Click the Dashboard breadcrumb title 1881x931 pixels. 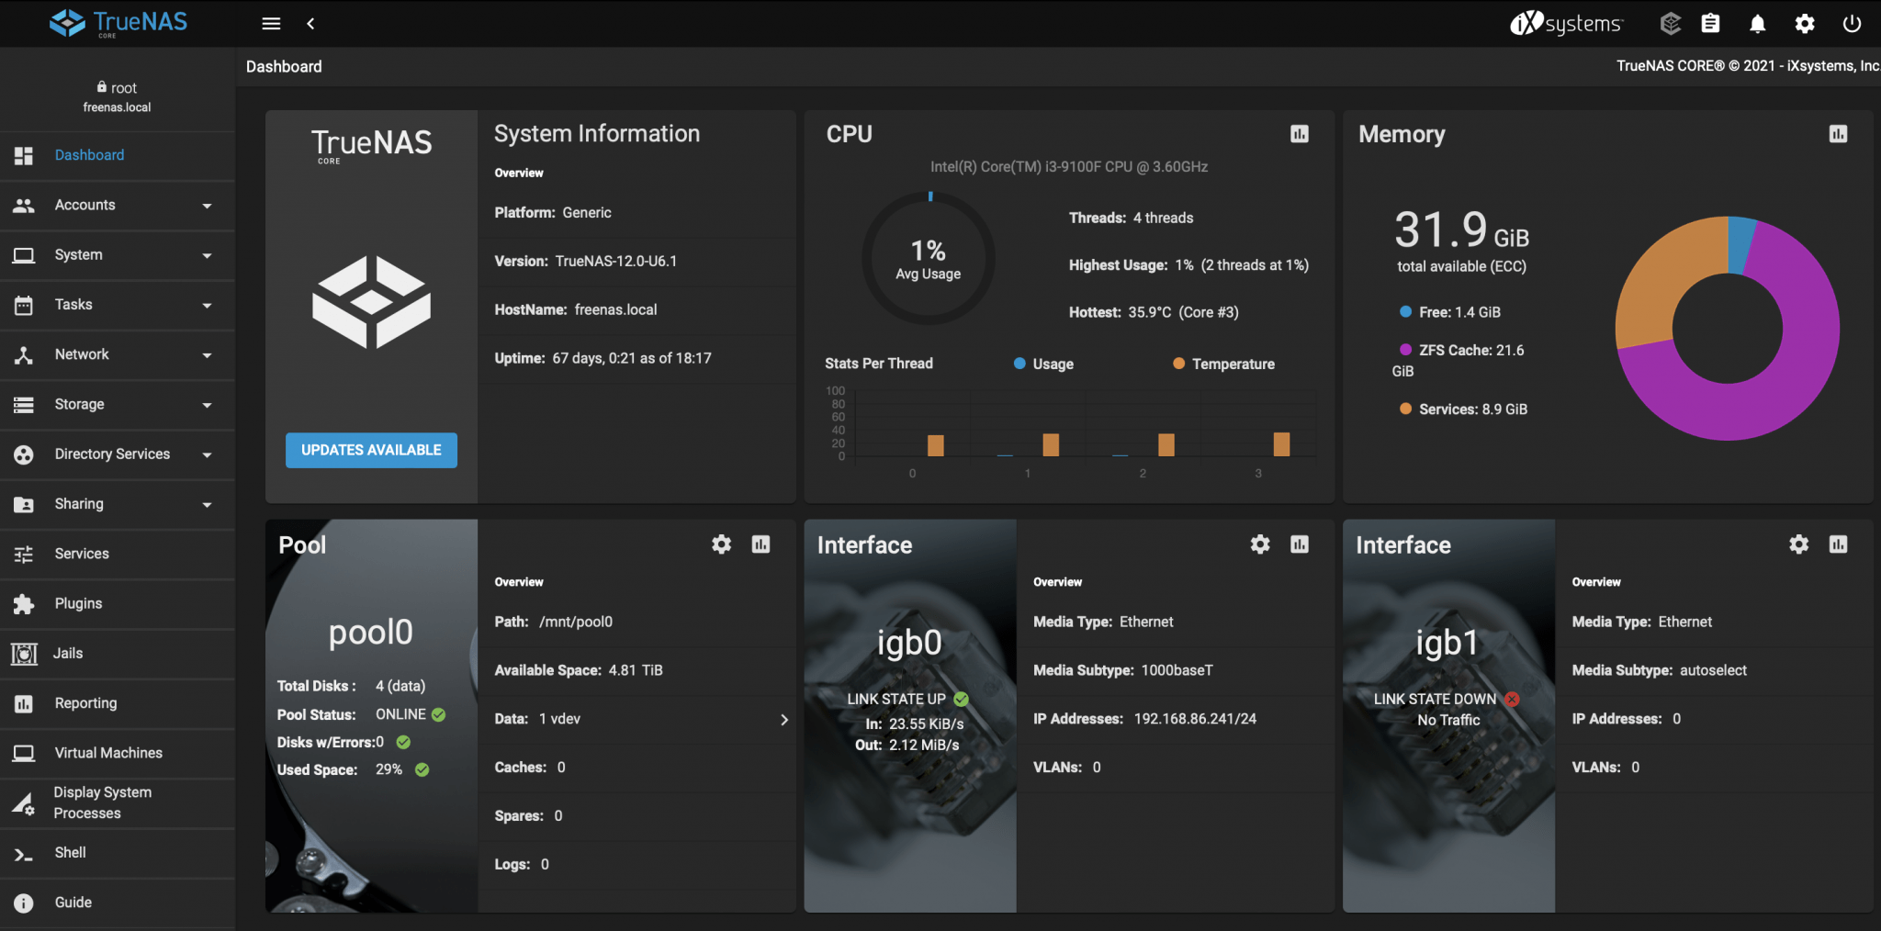[284, 67]
